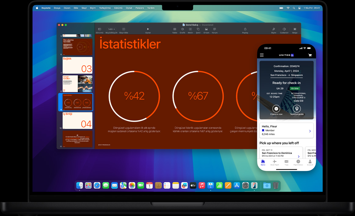Select the Bağlılık 03 slide thumbnail

[77, 65]
